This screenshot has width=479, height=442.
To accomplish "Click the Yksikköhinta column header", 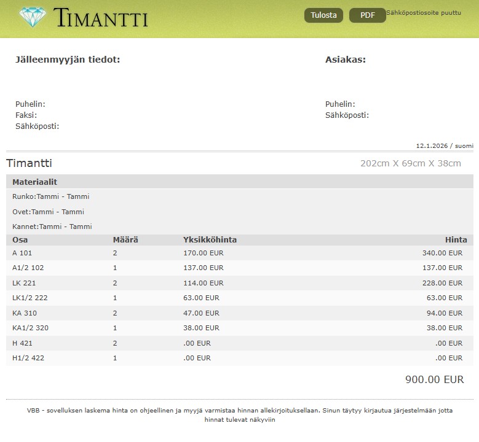I will (x=210, y=240).
